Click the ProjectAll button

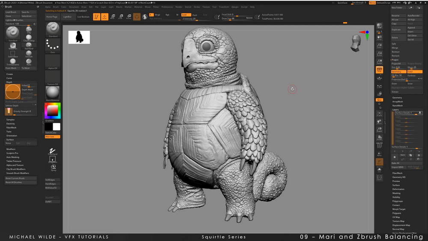(x=398, y=64)
